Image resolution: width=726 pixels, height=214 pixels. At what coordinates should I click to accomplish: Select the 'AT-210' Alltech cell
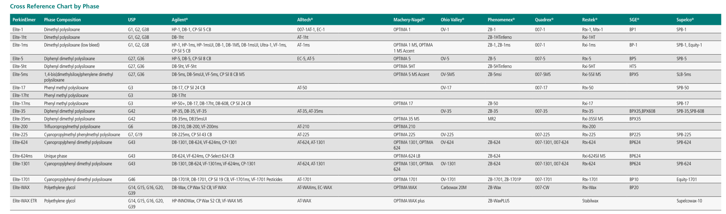point(303,127)
